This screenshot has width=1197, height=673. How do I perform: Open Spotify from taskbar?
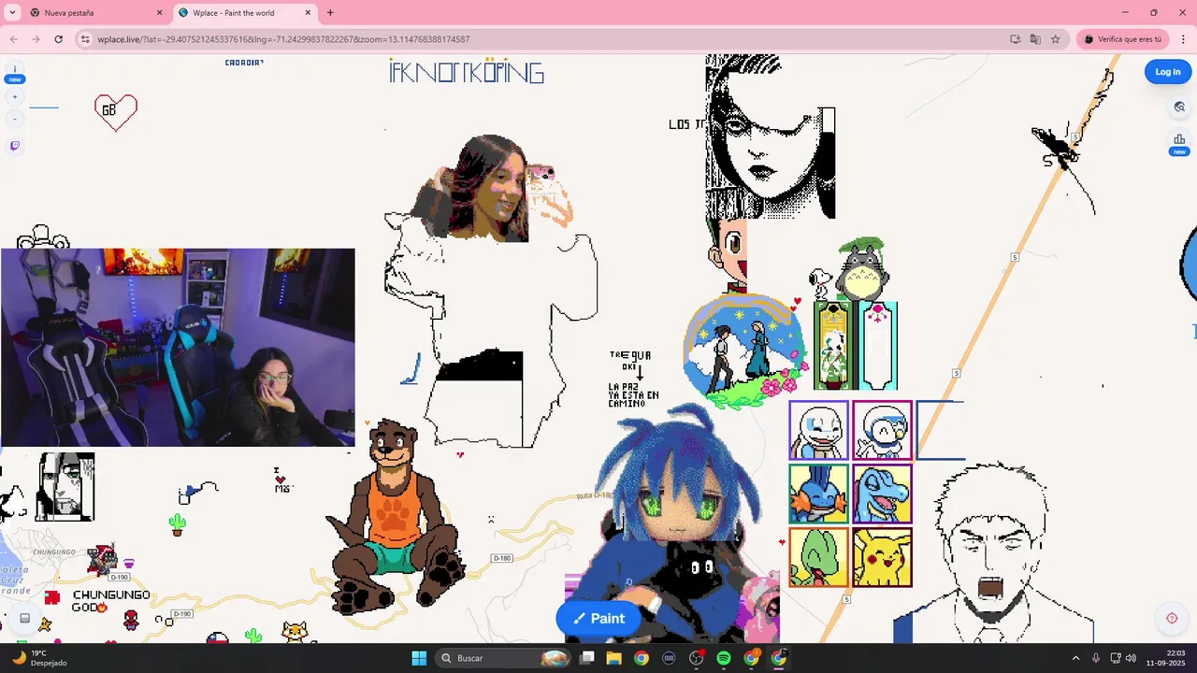tap(724, 658)
